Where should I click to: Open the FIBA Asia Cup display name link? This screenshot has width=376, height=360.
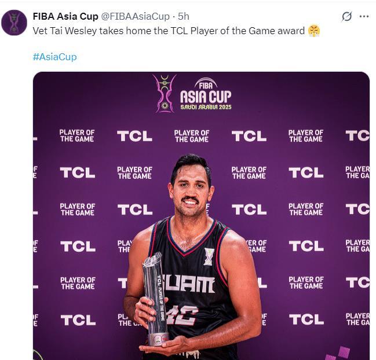(x=65, y=16)
